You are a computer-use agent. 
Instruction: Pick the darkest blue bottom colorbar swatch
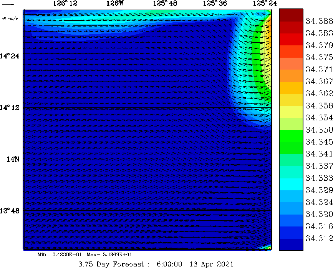tap(291, 245)
